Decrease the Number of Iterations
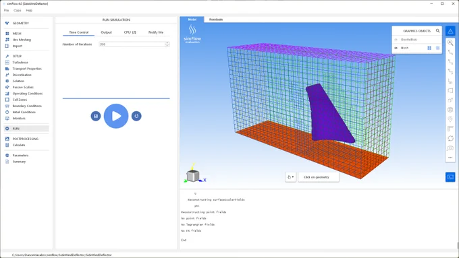The image size is (459, 258). pos(167,46)
